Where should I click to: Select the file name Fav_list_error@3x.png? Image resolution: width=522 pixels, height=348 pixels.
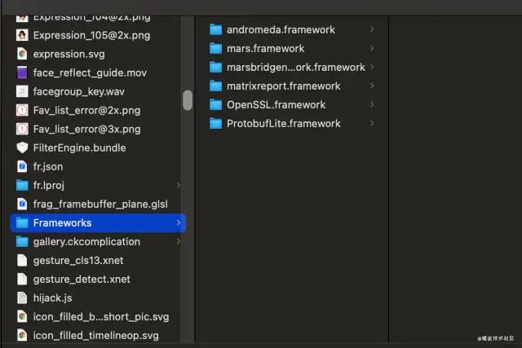click(x=87, y=129)
